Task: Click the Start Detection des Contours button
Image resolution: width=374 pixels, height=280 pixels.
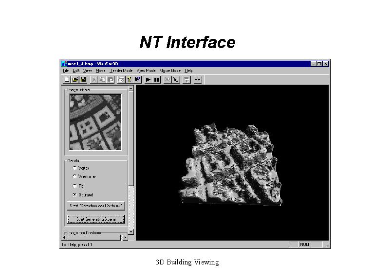Action: click(95, 206)
